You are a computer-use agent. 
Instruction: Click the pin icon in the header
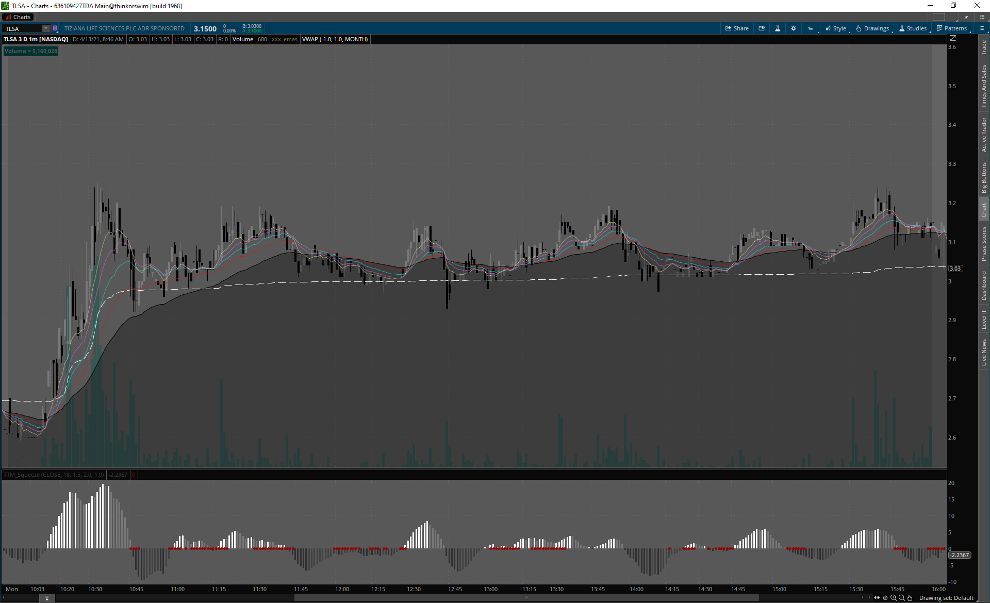coord(966,17)
